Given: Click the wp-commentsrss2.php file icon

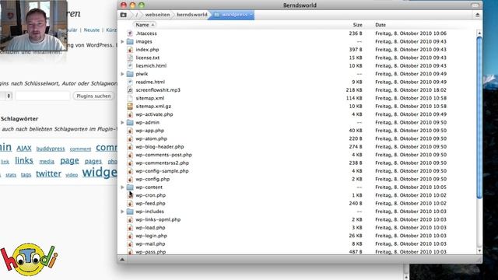Looking at the screenshot, I should (x=130, y=163).
